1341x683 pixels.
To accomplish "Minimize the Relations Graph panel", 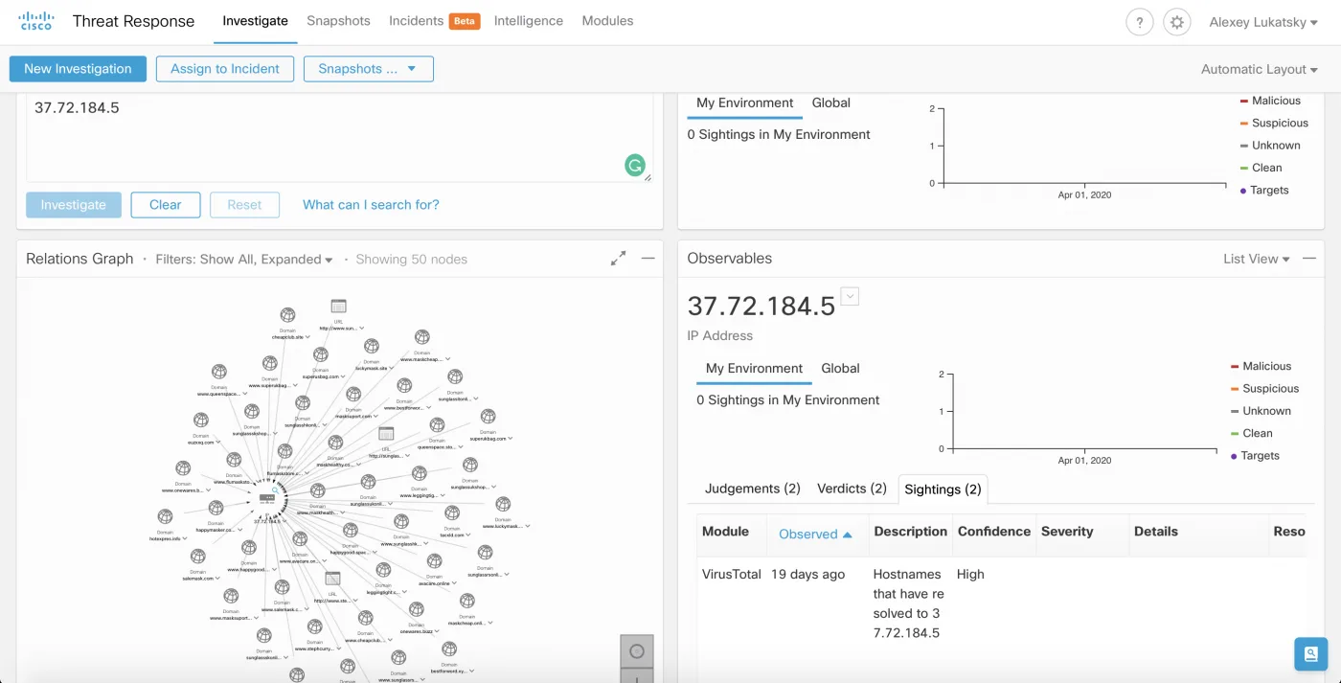I will [x=648, y=258].
